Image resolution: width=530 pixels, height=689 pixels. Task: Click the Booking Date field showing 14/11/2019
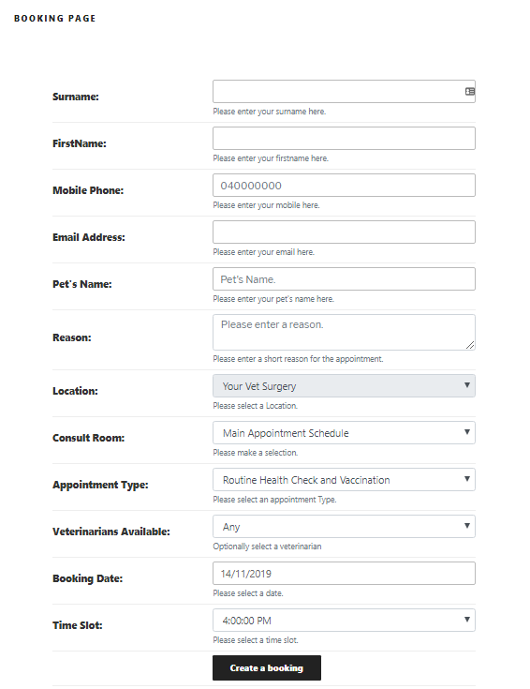point(344,574)
